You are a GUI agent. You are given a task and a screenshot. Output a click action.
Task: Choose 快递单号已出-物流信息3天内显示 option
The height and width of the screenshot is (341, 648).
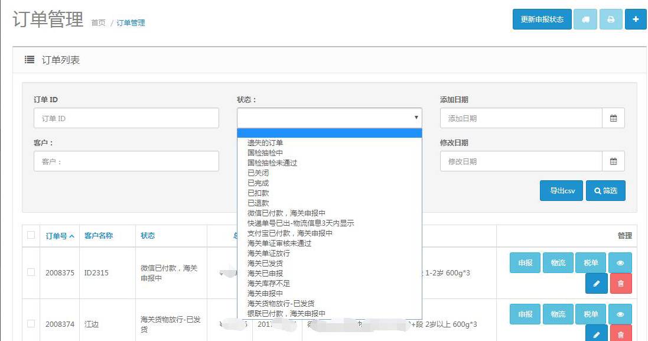pyautogui.click(x=301, y=223)
